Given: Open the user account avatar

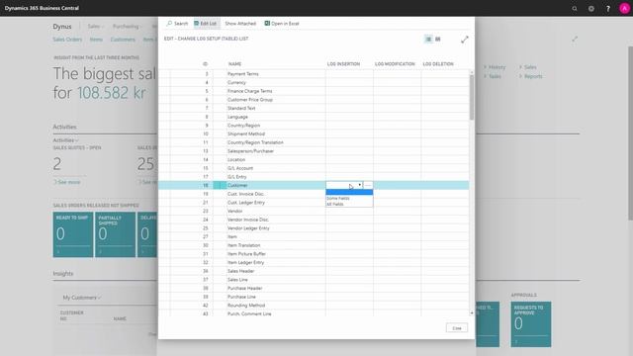Looking at the screenshot, I should click(624, 9).
